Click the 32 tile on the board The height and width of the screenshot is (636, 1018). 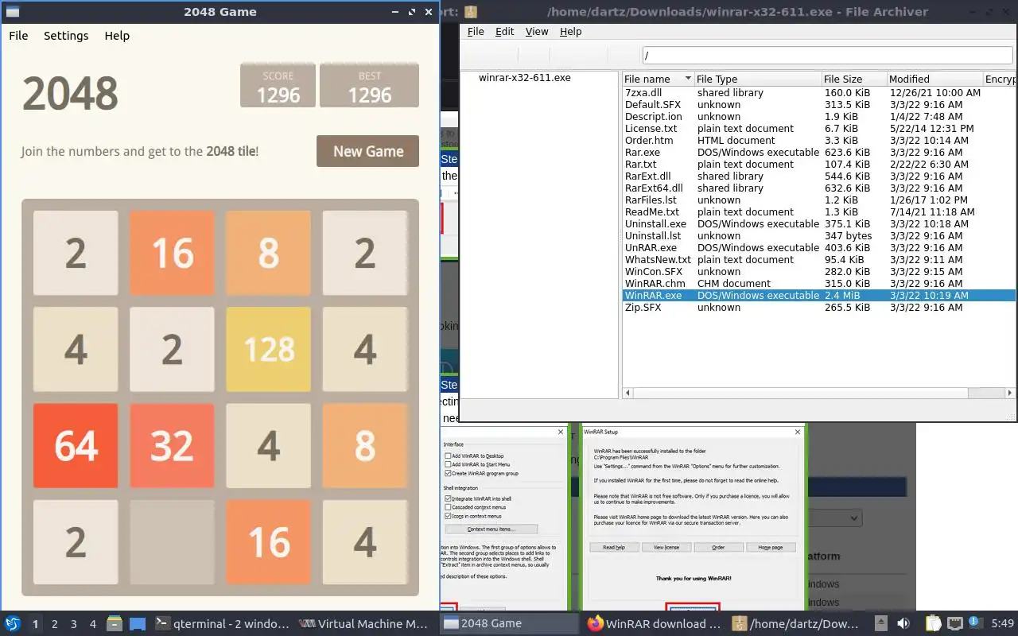(172, 445)
